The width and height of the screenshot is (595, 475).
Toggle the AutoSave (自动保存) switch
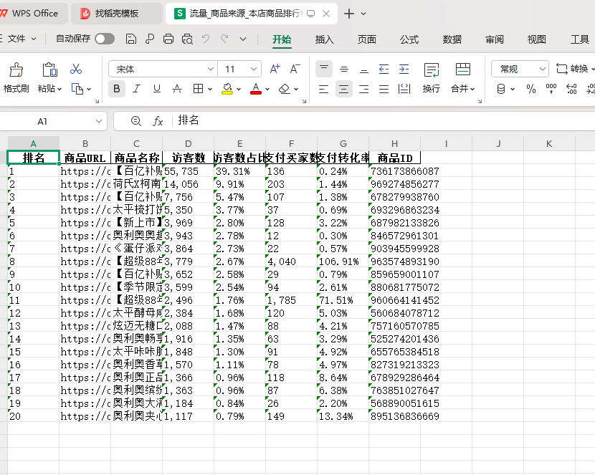click(105, 39)
